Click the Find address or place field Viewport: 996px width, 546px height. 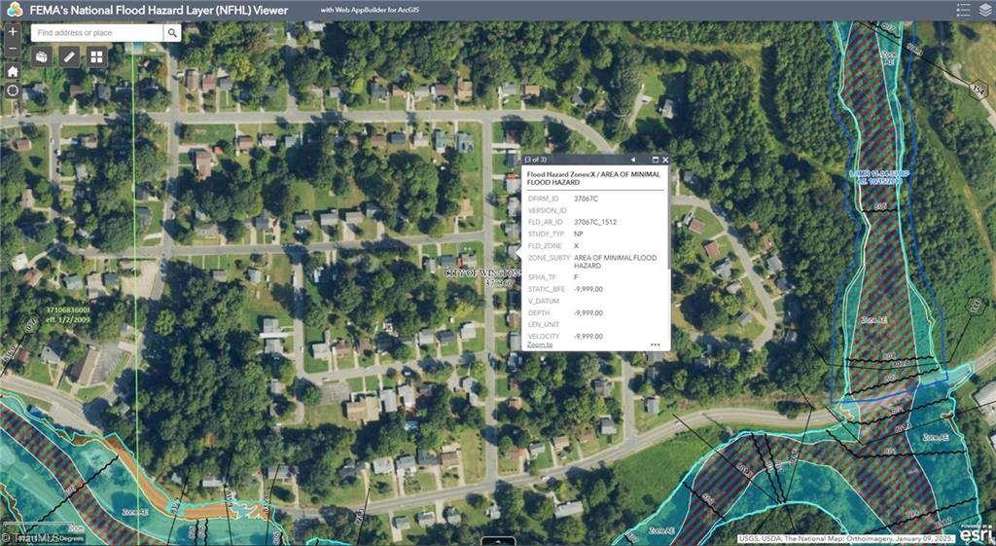pos(97,33)
